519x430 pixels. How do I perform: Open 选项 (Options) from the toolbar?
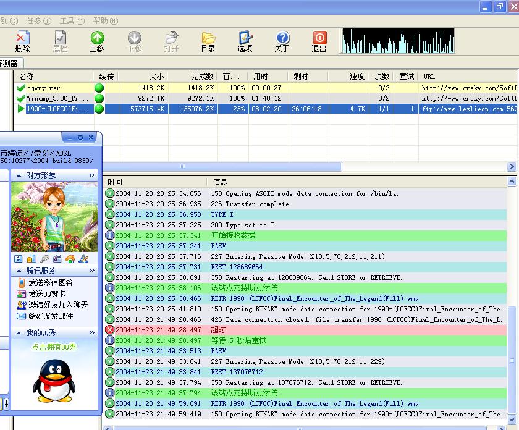(x=245, y=41)
